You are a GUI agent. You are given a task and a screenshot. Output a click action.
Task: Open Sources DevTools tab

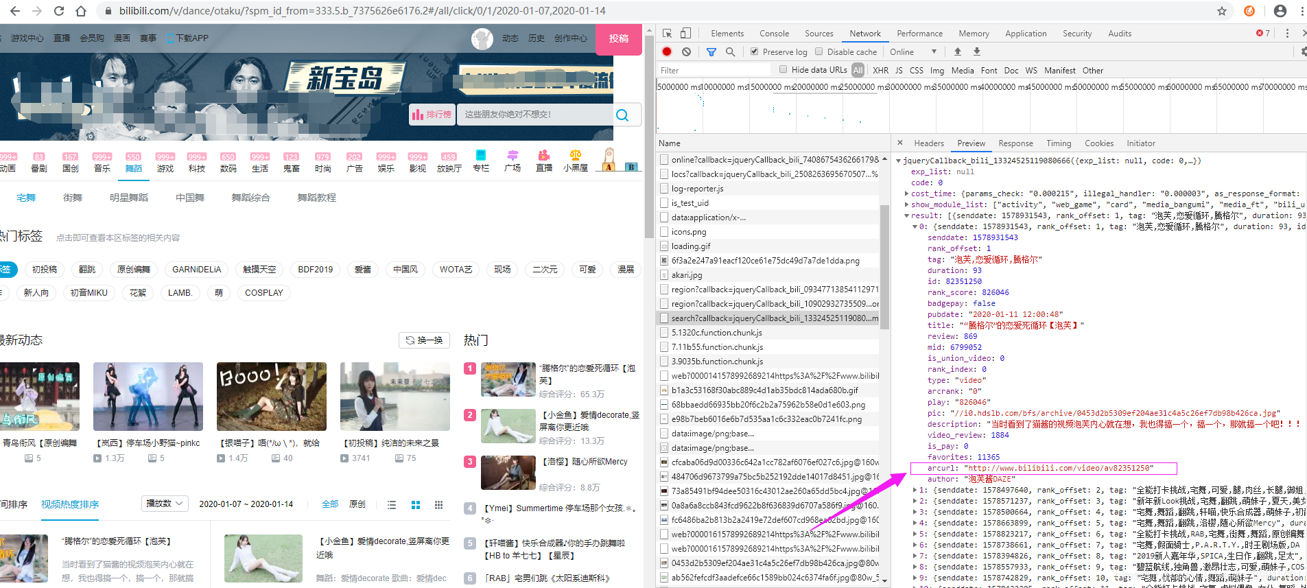pyautogui.click(x=819, y=33)
